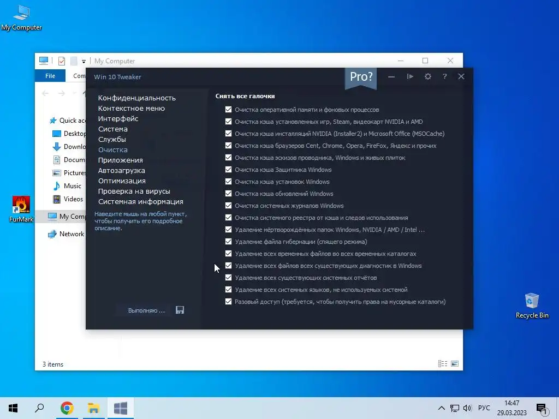Click the Explorer forward arrow
The height and width of the screenshot is (419, 559).
(x=62, y=93)
